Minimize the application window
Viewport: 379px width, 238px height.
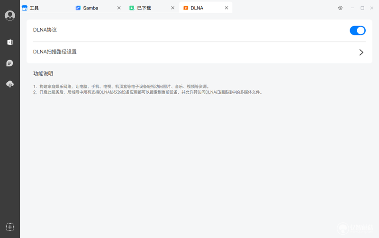click(352, 8)
